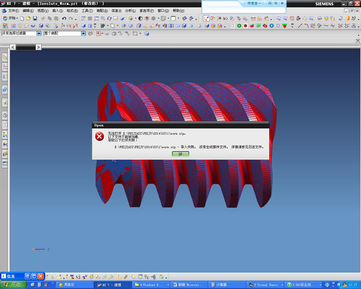Open Visual Basic taskbar group
This screenshot has width=361, height=289.
[266, 285]
